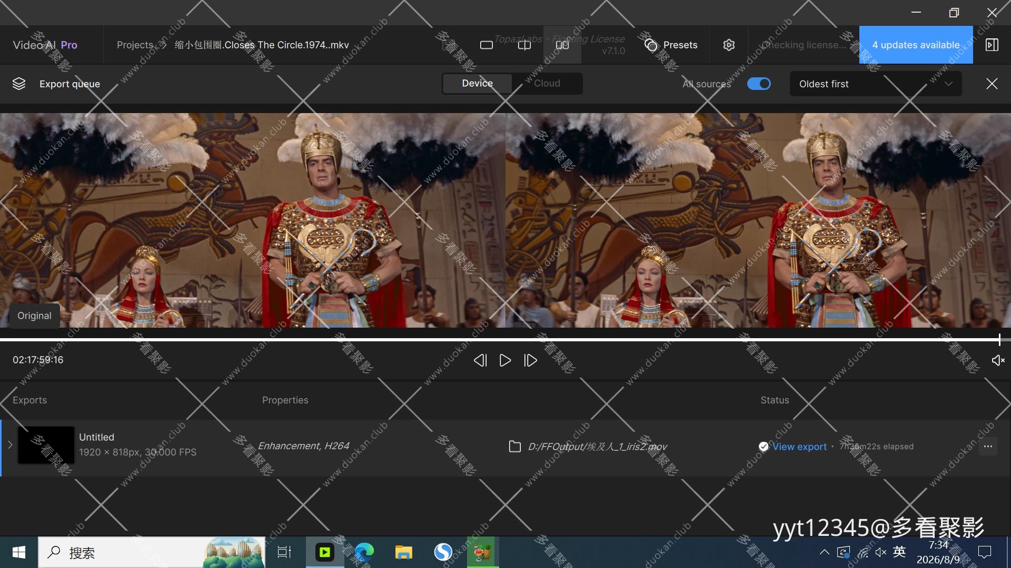Viewport: 1011px width, 568px height.
Task: Open the notification center icon
Action: pos(984,552)
